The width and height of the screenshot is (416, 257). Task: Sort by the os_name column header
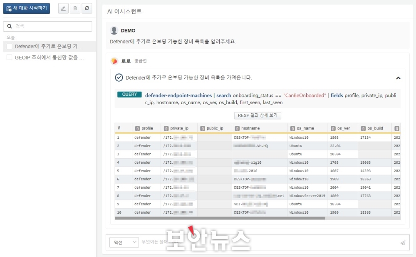coord(307,128)
